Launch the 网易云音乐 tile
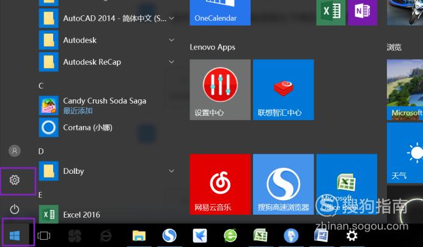The width and height of the screenshot is (423, 247). (x=220, y=184)
